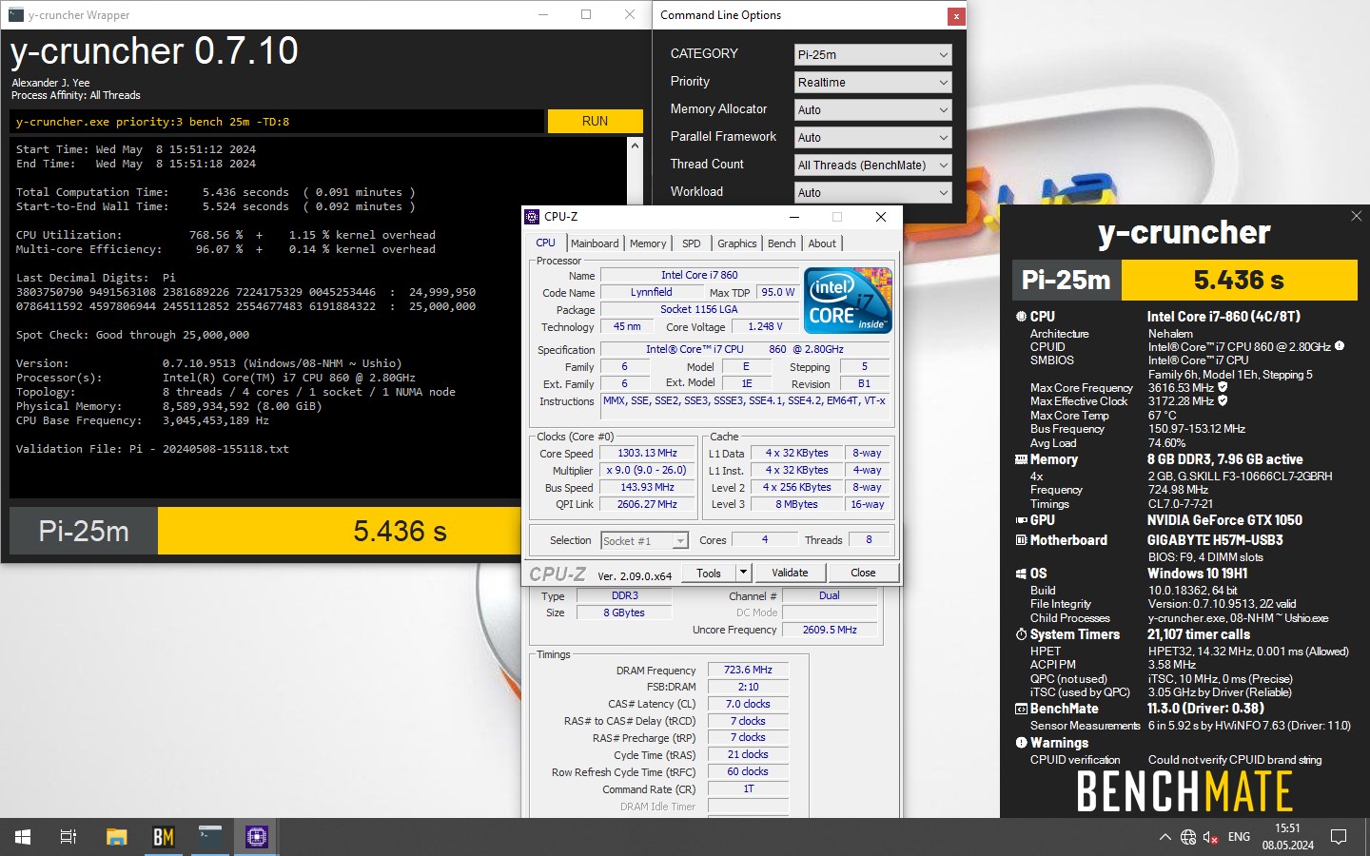This screenshot has width=1370, height=856.
Task: Click the Intel Core i7 logo in CPU-Z
Action: point(849,301)
